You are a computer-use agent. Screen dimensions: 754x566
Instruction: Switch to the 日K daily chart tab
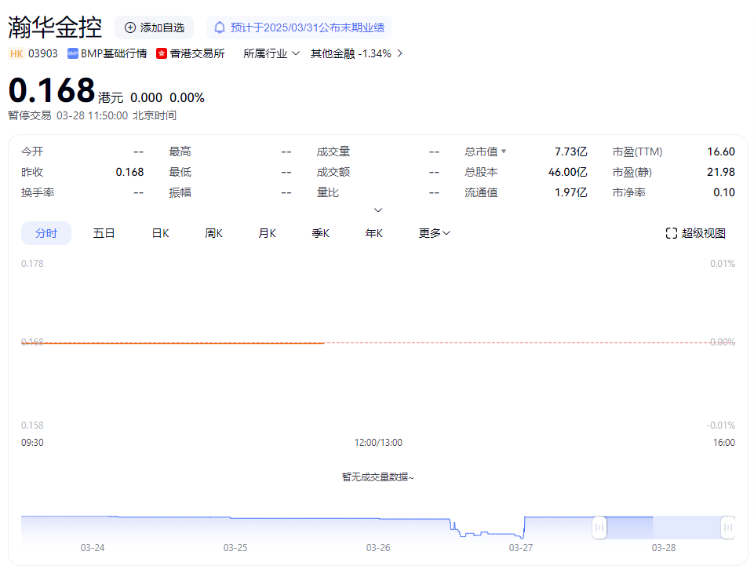pos(159,232)
